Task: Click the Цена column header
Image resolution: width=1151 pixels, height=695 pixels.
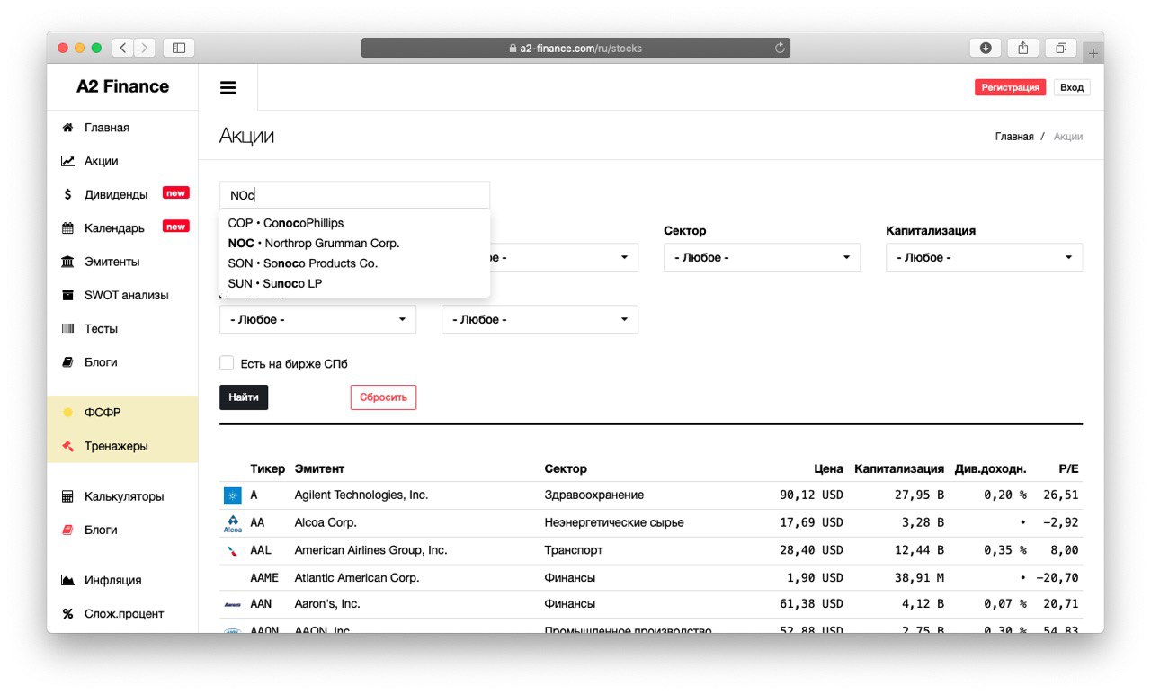Action: [829, 468]
